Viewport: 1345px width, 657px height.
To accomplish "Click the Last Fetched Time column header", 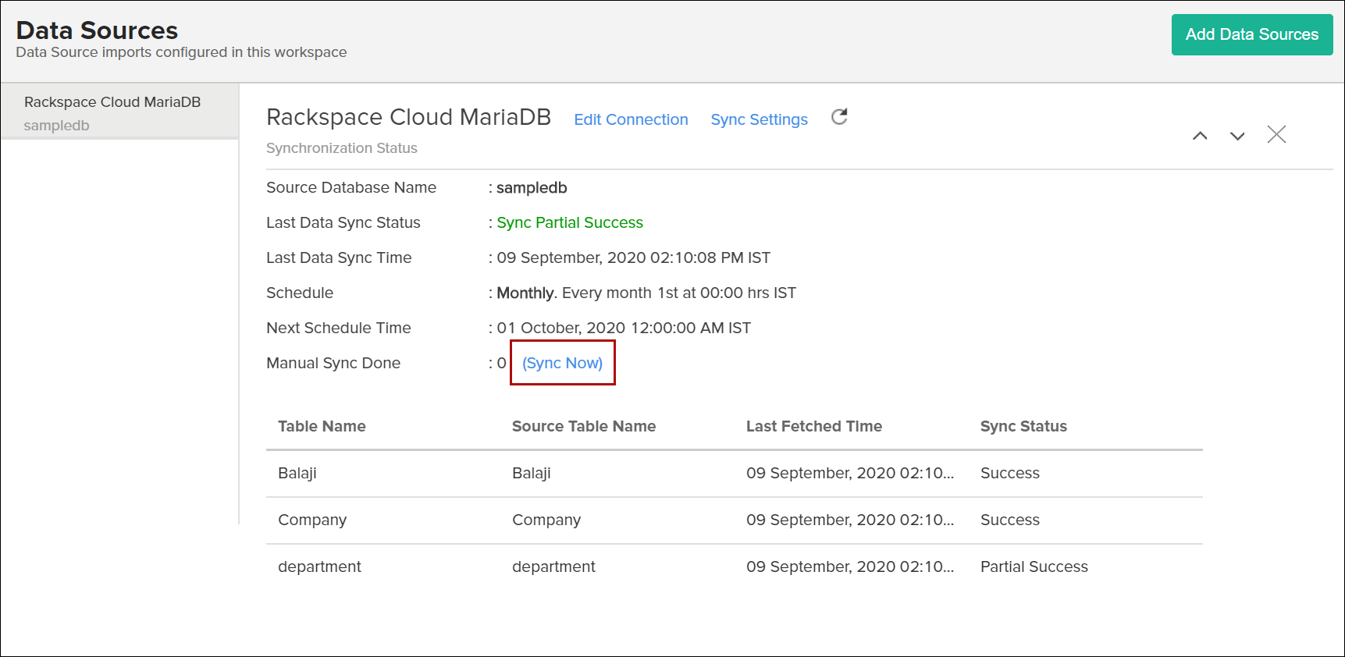I will click(813, 426).
